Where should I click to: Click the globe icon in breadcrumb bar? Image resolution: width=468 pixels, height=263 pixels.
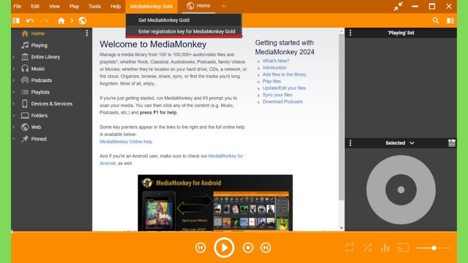point(82,21)
